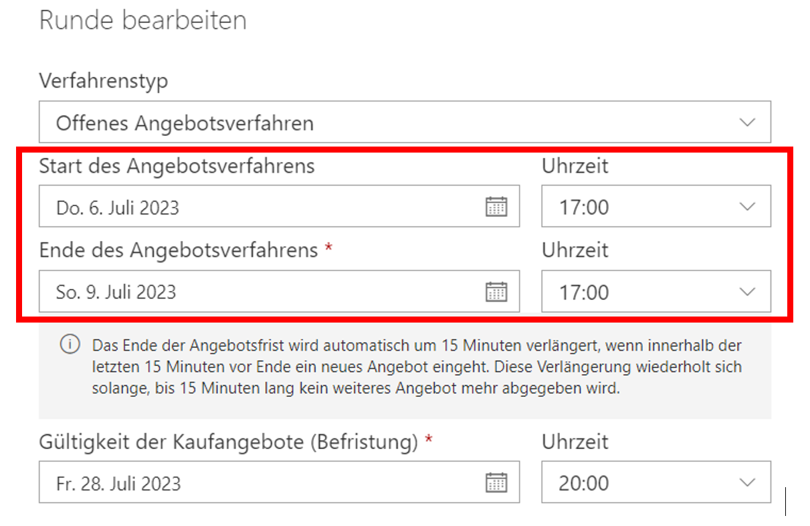
Task: Click the 17:00 value of the end time
Action: 584,292
